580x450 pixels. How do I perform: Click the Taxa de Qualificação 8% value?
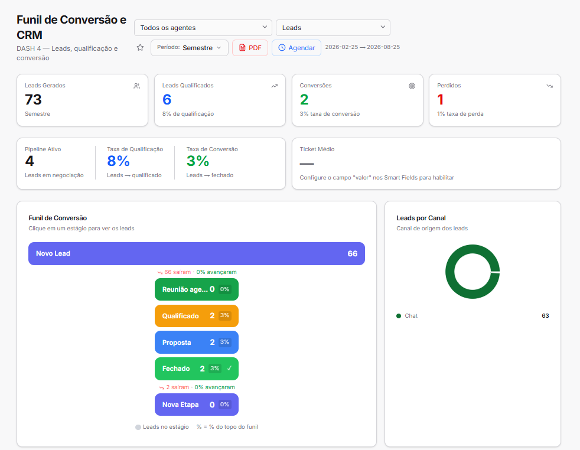(118, 161)
